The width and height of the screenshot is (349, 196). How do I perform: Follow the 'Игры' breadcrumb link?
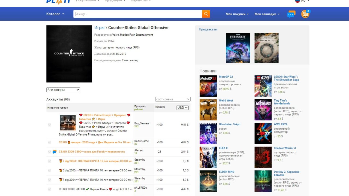99,28
